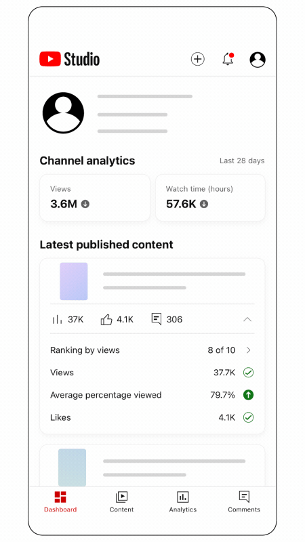
Task: Select the Dashboard tab
Action: coord(60,501)
